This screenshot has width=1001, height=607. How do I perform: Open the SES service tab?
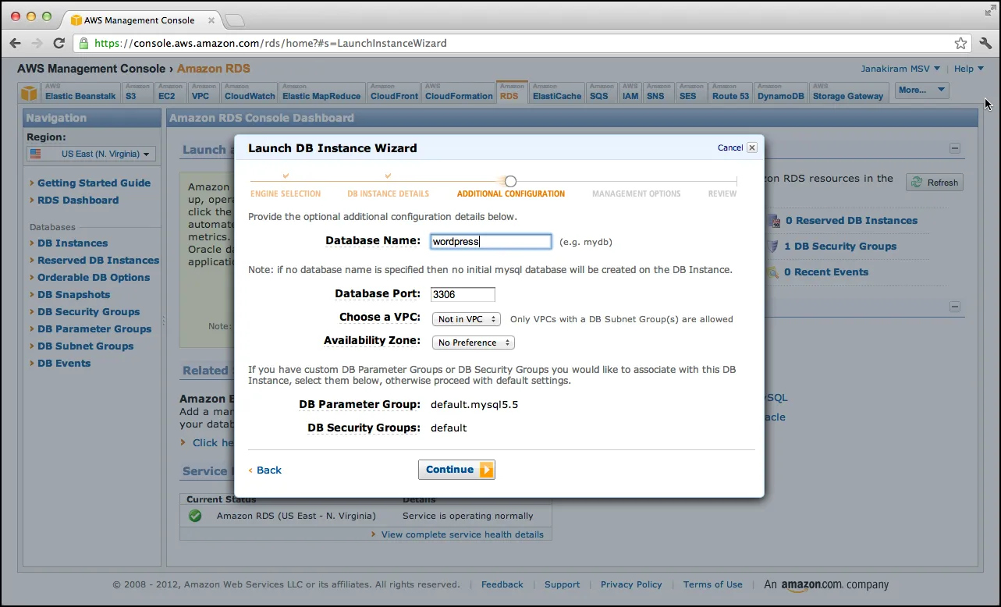click(691, 92)
